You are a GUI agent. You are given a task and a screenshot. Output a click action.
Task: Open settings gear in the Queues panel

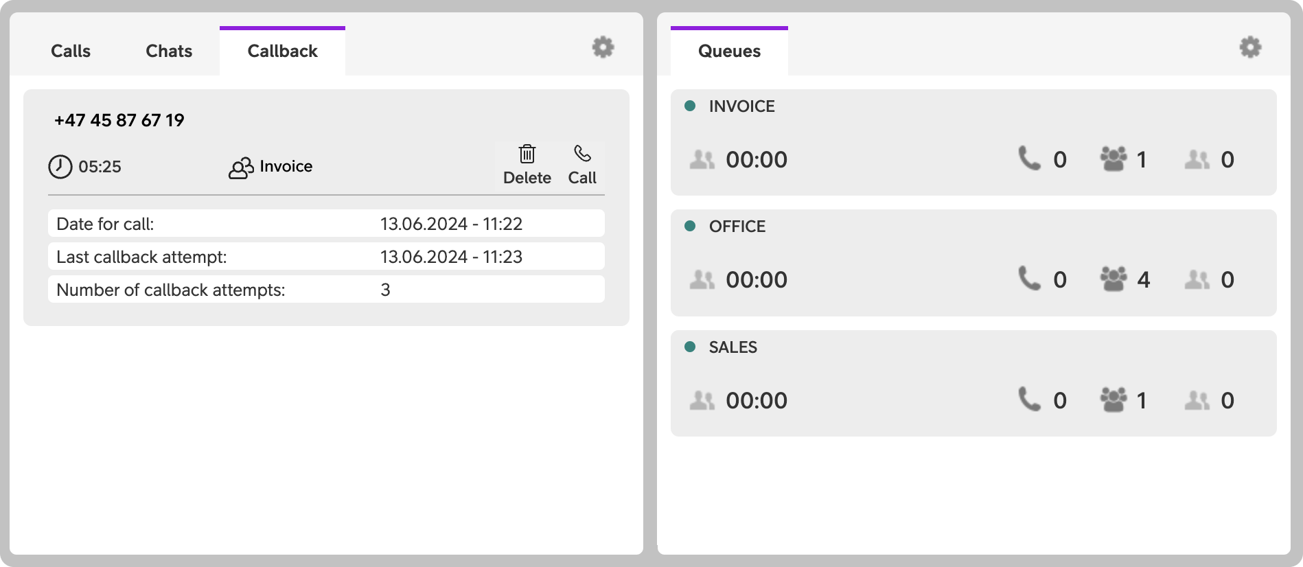(1250, 47)
